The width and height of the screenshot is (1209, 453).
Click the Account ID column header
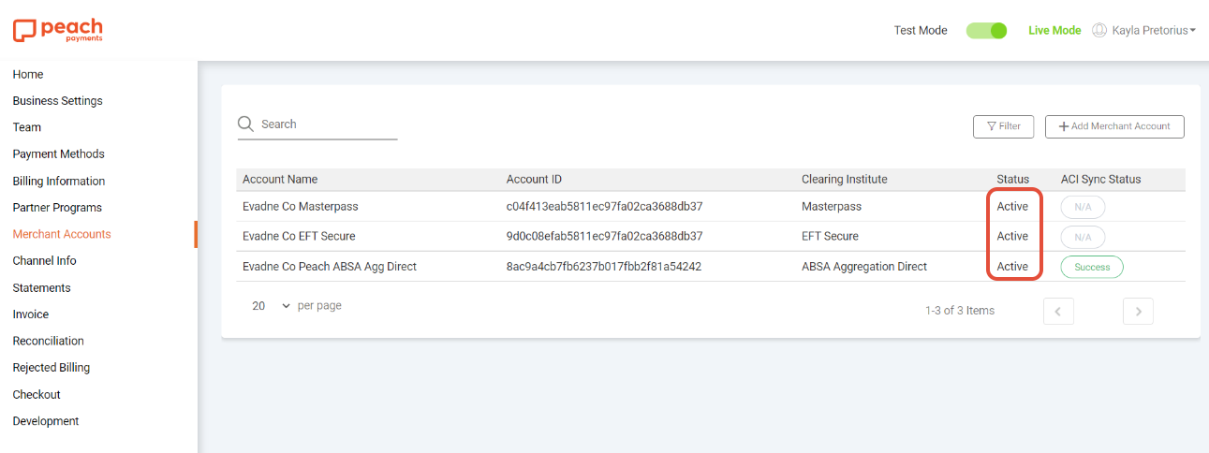(534, 179)
